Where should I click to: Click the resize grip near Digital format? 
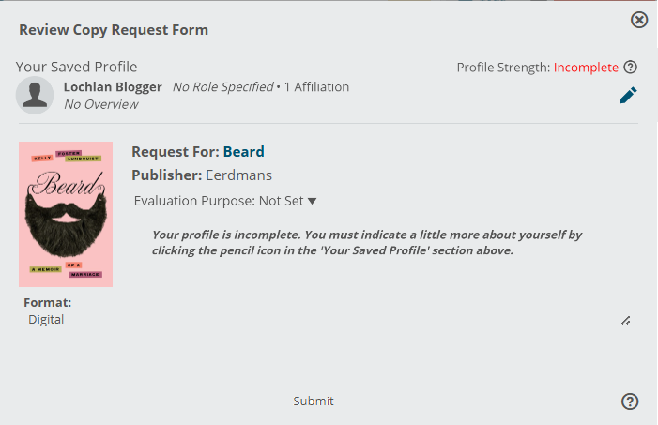coord(626,321)
